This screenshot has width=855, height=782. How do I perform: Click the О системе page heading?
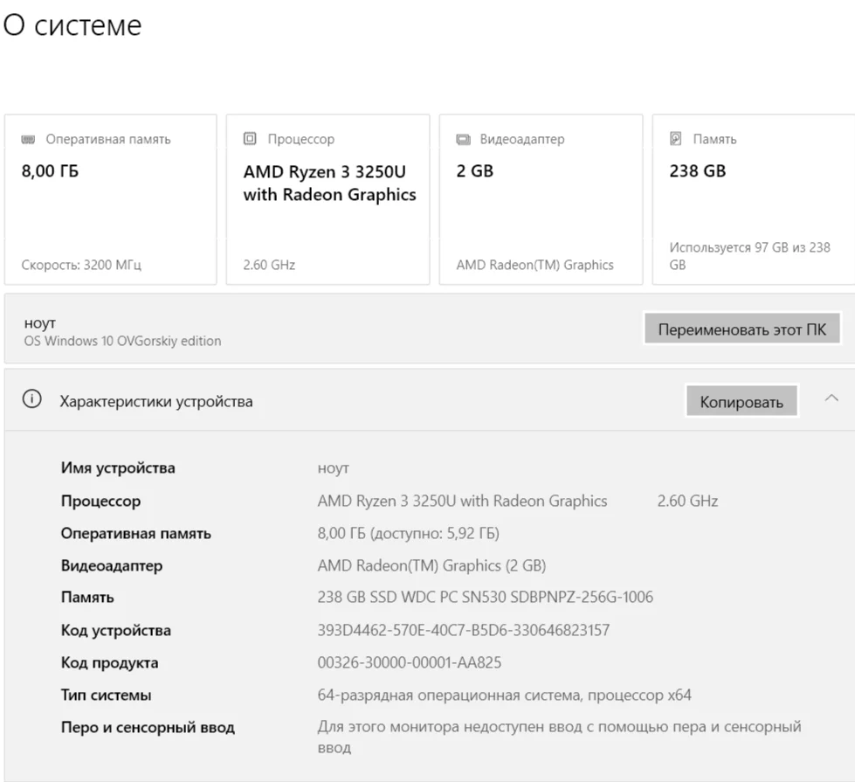pyautogui.click(x=72, y=25)
